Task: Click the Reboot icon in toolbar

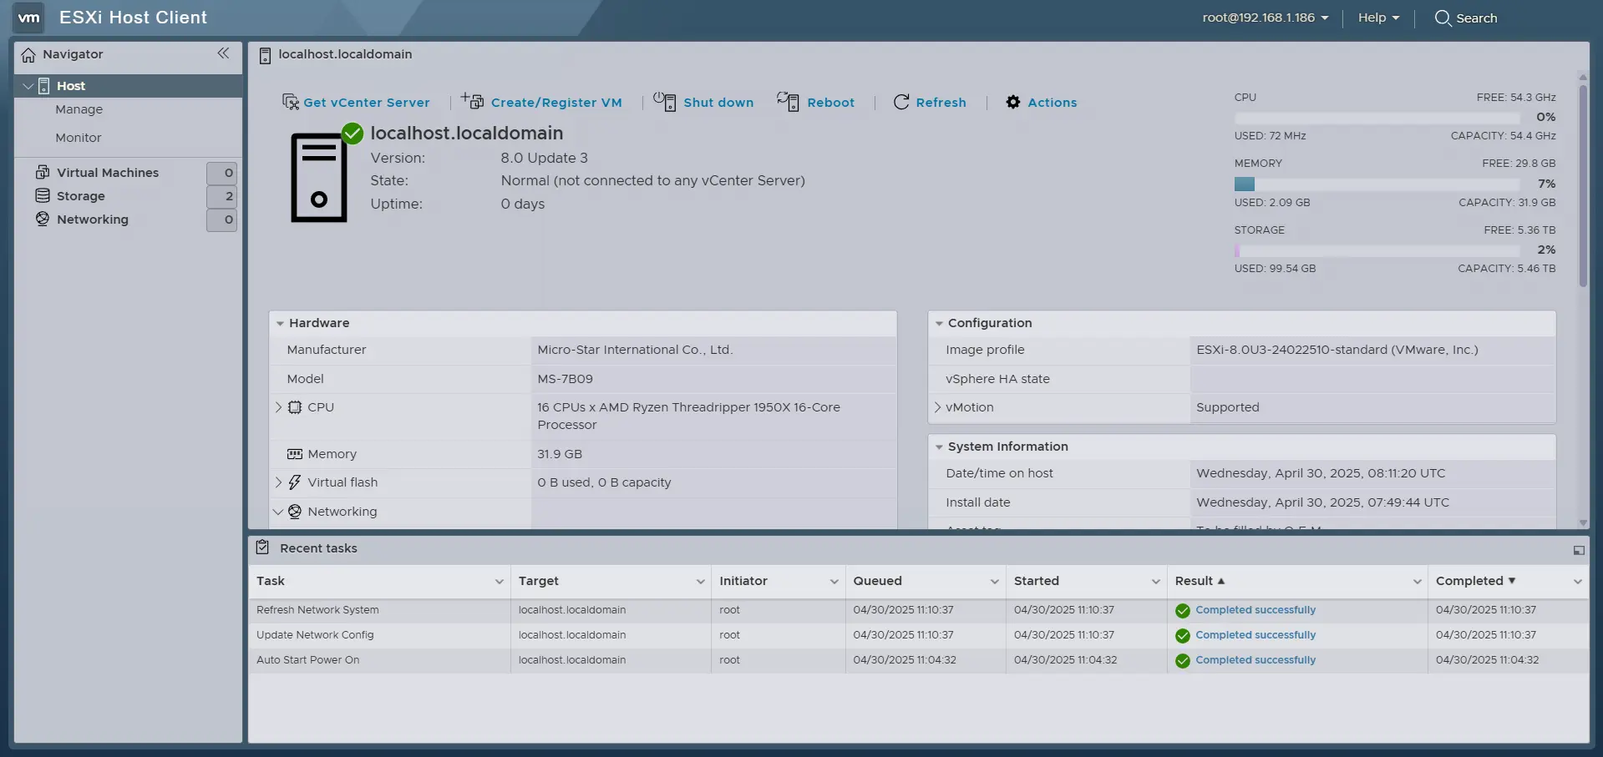Action: click(788, 101)
